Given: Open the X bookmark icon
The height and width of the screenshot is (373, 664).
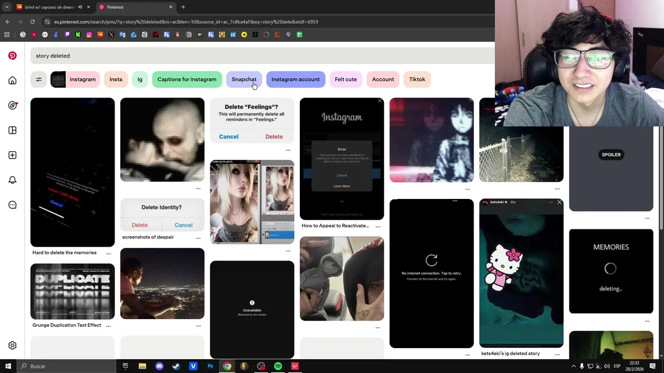Looking at the screenshot, I should [112, 35].
